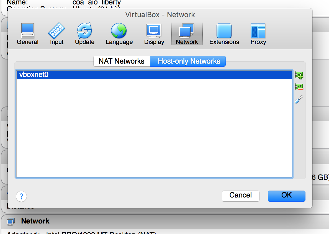Remove the selected host-only network
329x234 pixels.
point(299,87)
